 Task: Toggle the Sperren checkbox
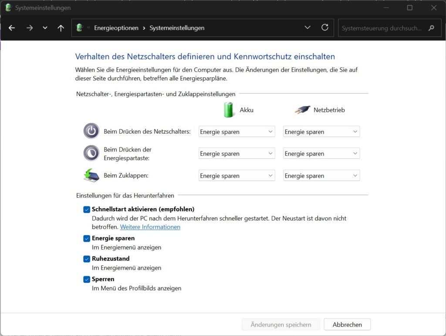[x=87, y=279]
